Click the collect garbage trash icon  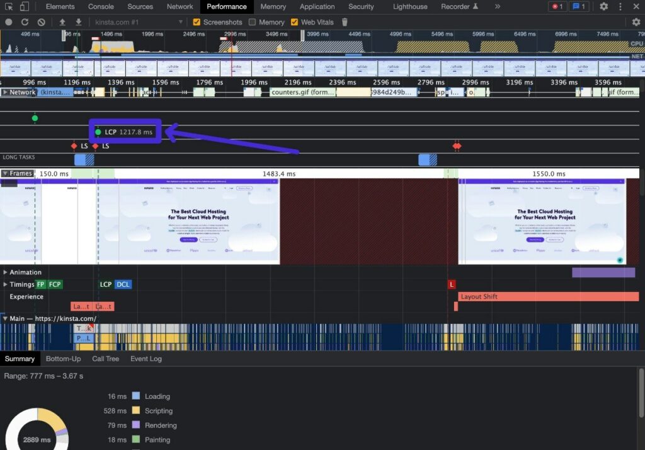345,22
